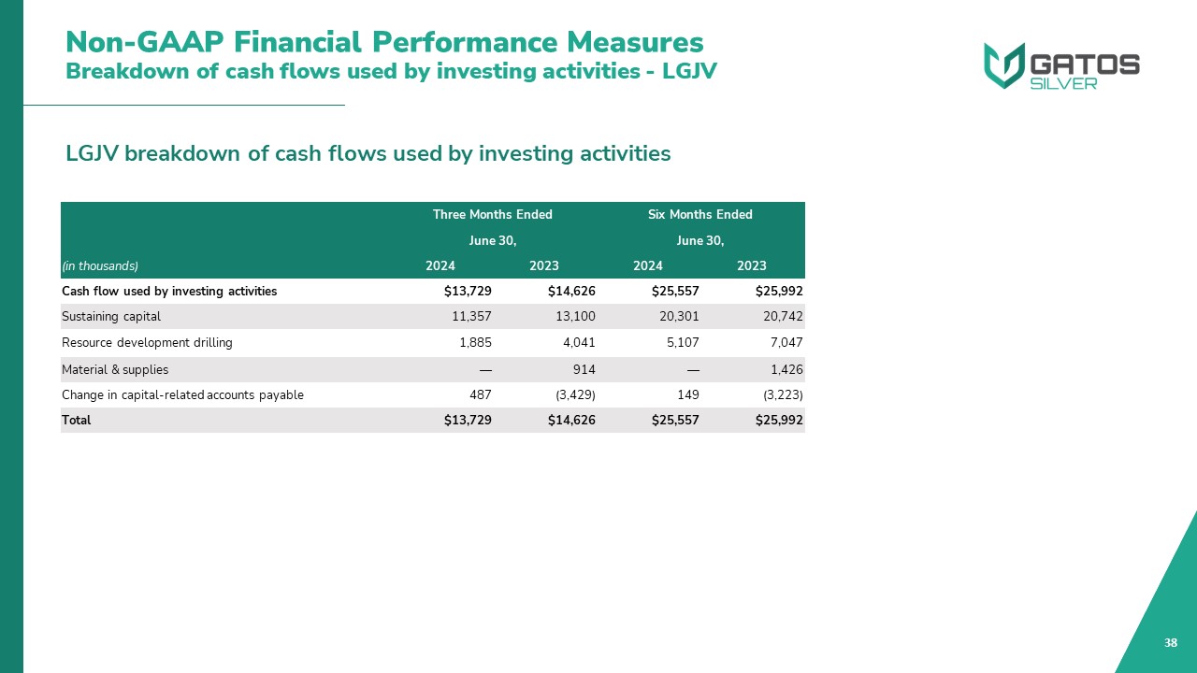Click the subtitle 'Breakdown of cash flows used by investing activities - LGJV'

[x=391, y=71]
